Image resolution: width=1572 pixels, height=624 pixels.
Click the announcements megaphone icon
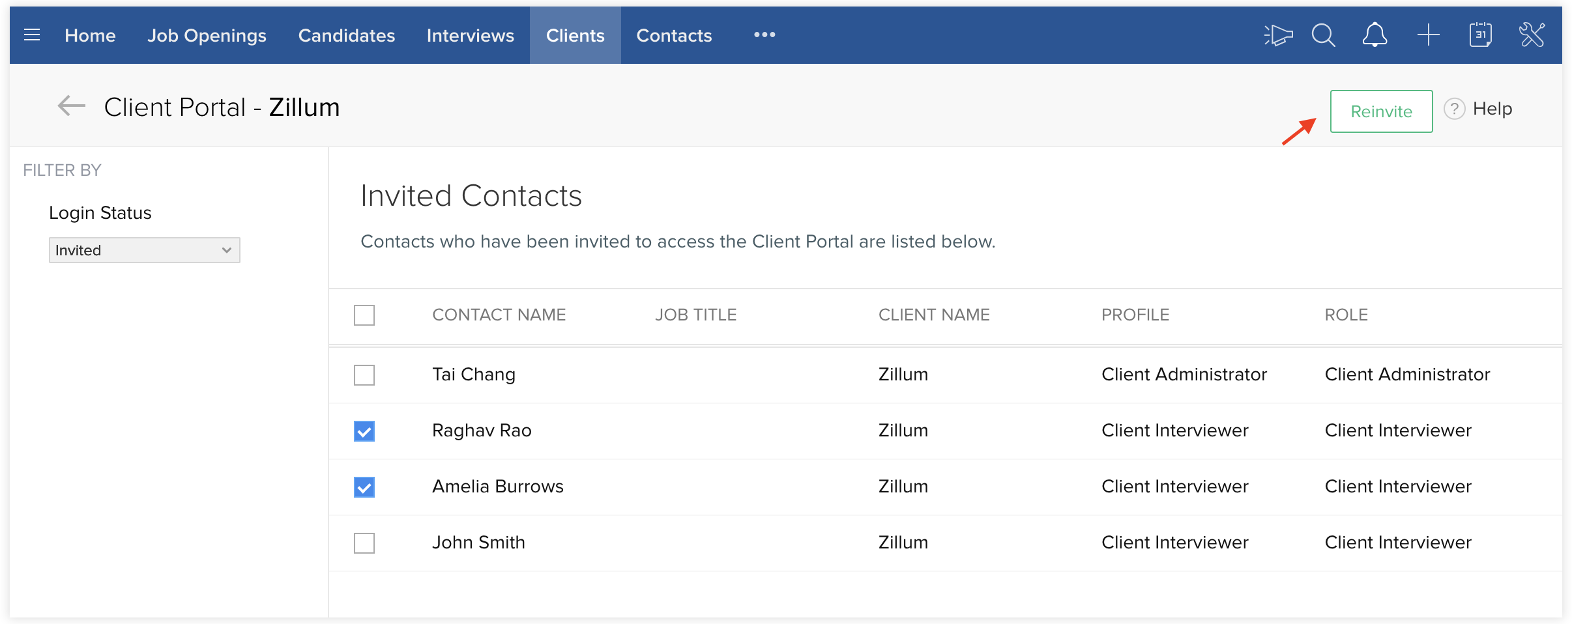pyautogui.click(x=1278, y=35)
